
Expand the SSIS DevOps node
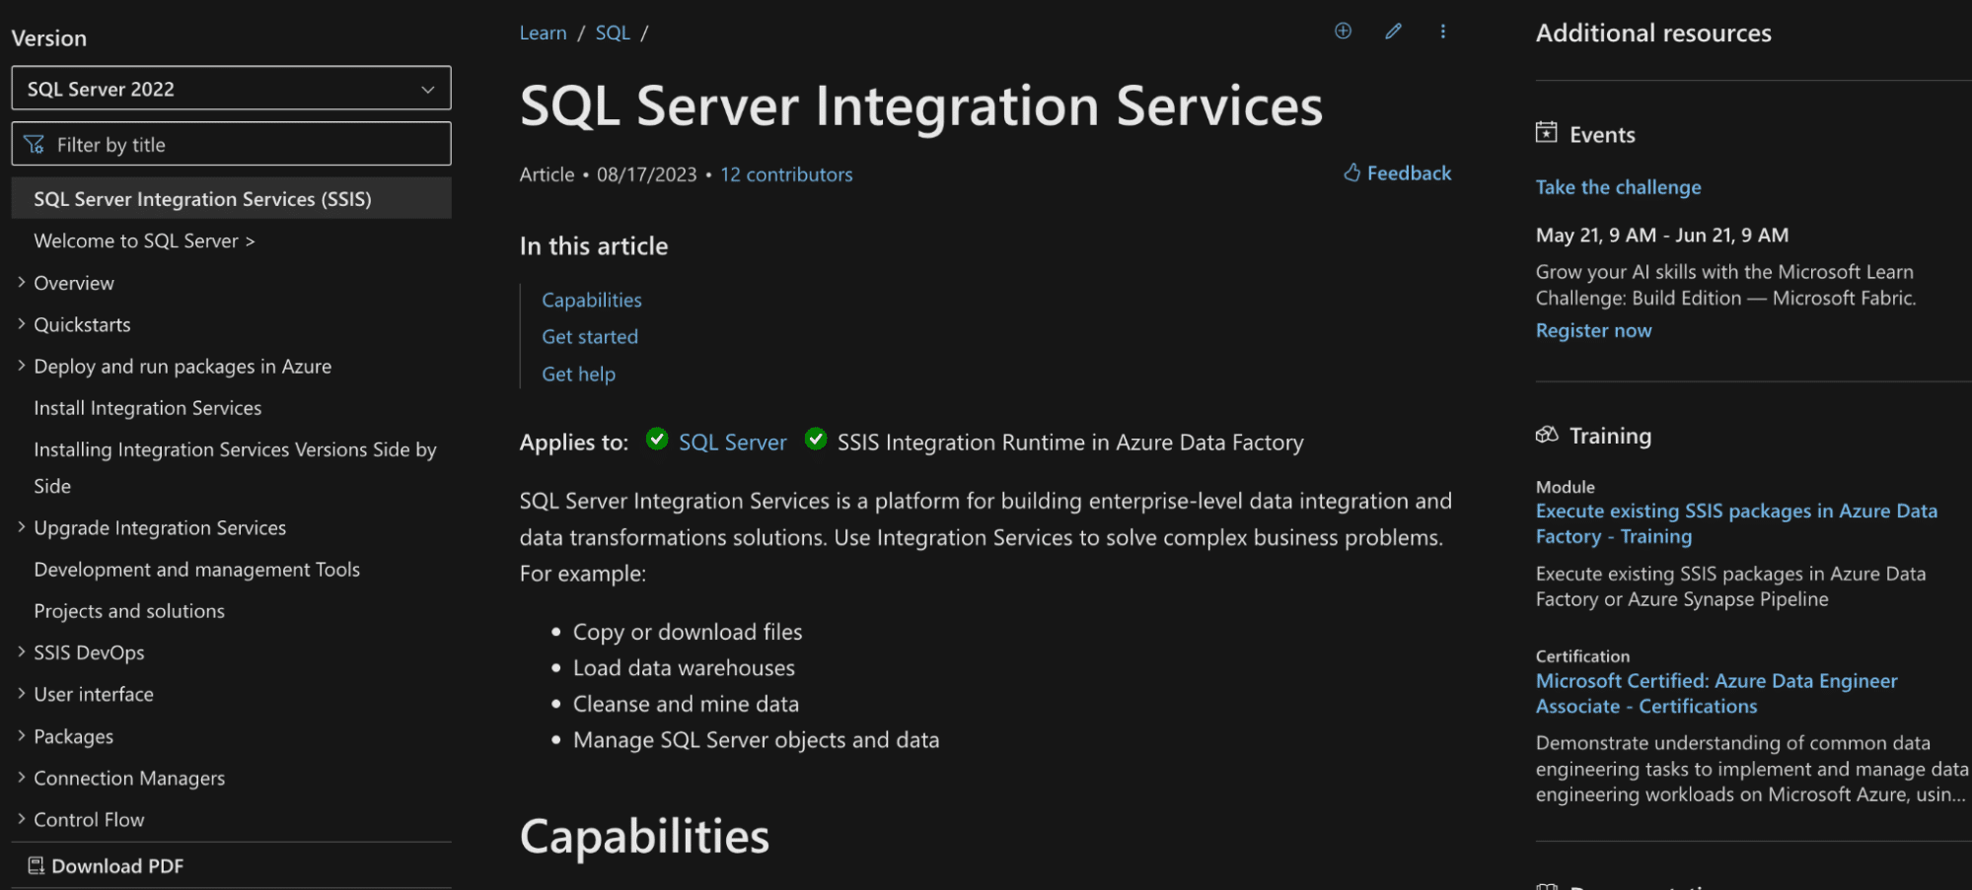pos(22,651)
